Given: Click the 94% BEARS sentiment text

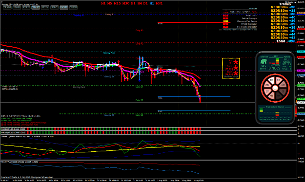Looking at the screenshot, I should 264,67.
